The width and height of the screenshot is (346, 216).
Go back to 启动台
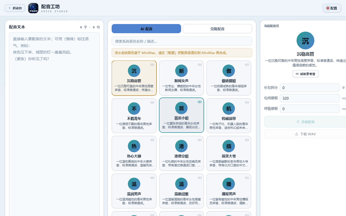click(15, 8)
